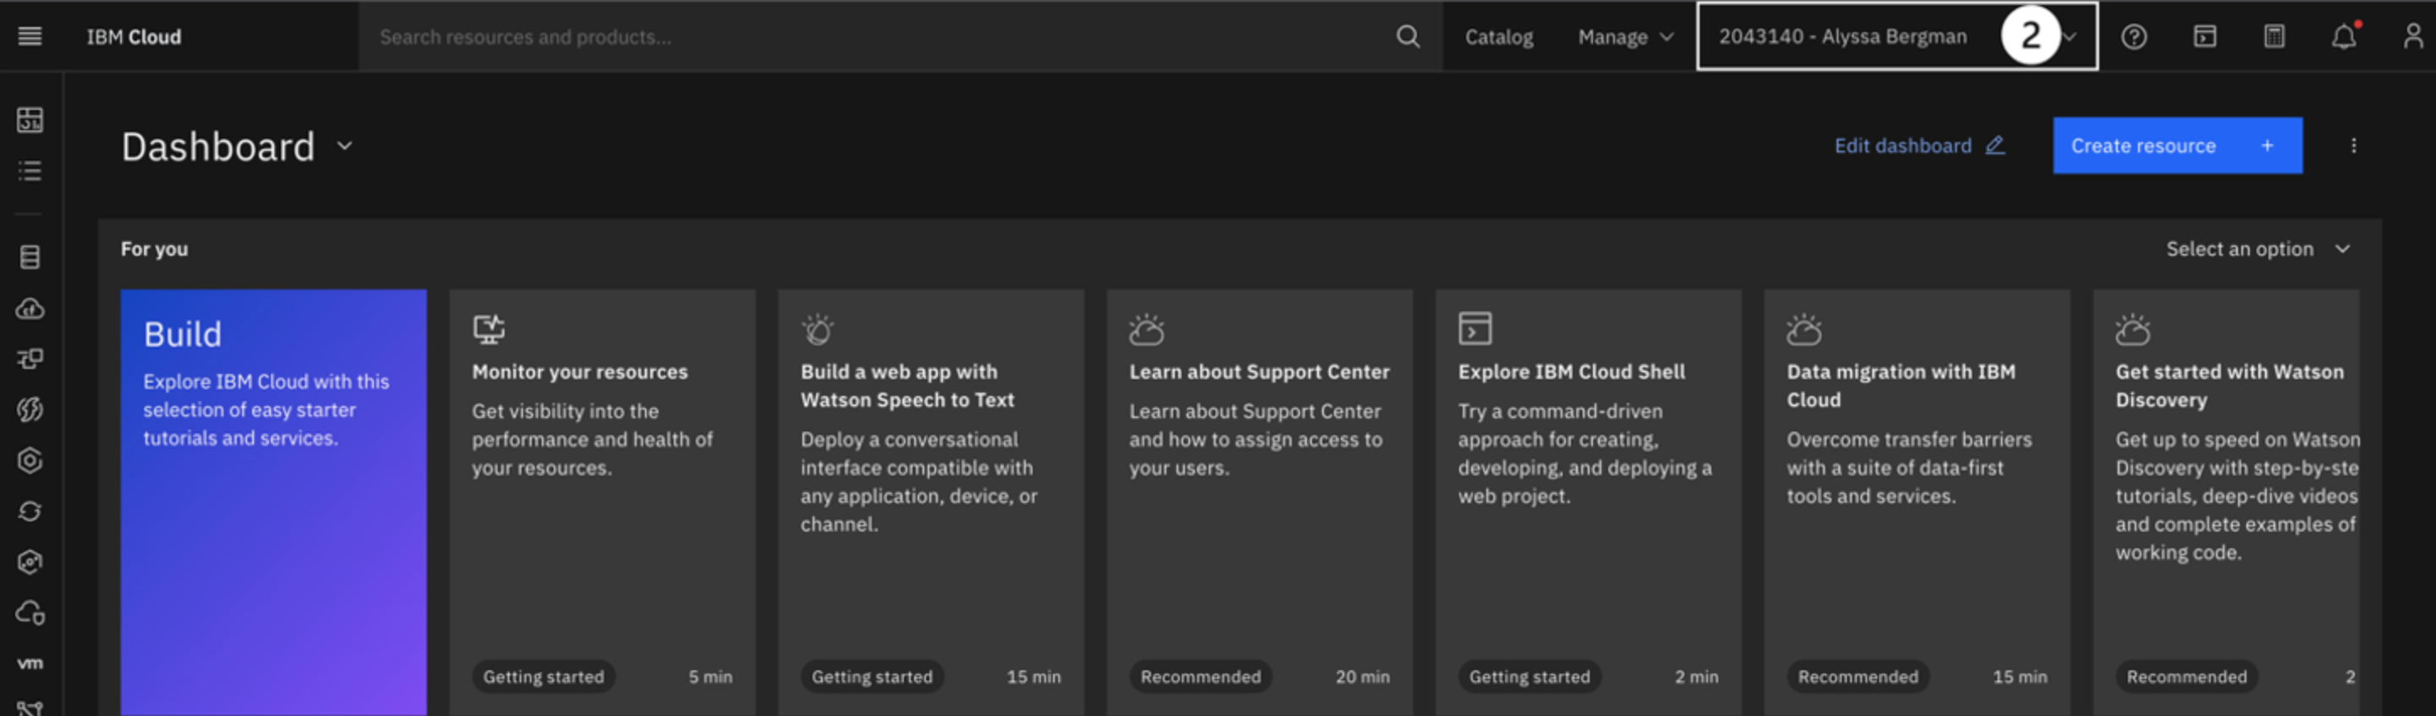Open Security cloud-shield icon in sidebar

click(30, 613)
